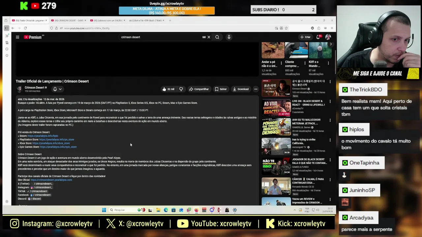Open Steam pre-order link
Viewport: 422px width, 237px height.
(x=43, y=136)
